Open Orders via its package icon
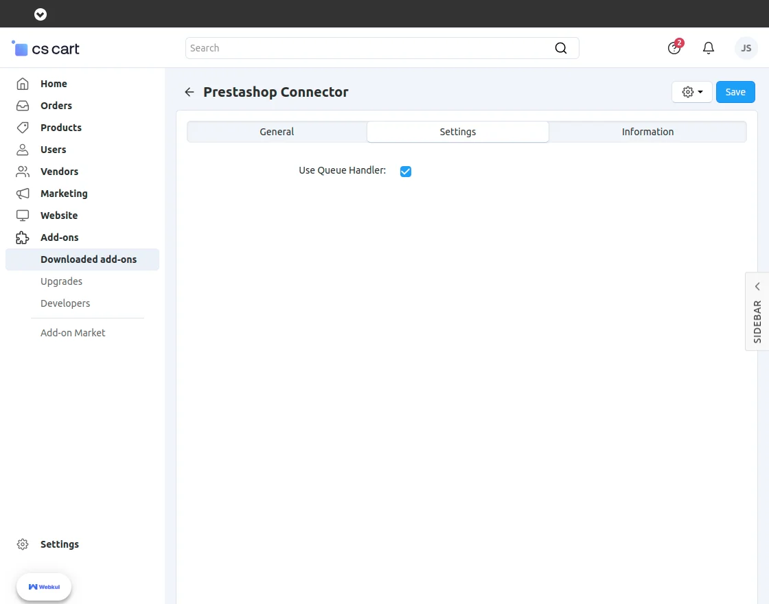 click(x=23, y=105)
